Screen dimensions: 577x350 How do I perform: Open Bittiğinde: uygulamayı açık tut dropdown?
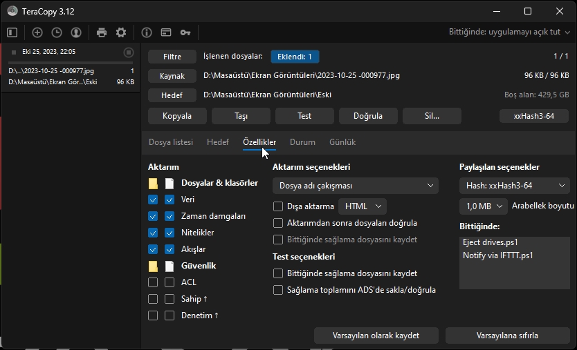[509, 32]
